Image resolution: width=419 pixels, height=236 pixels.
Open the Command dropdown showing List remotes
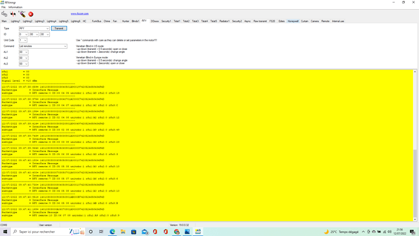(43, 46)
